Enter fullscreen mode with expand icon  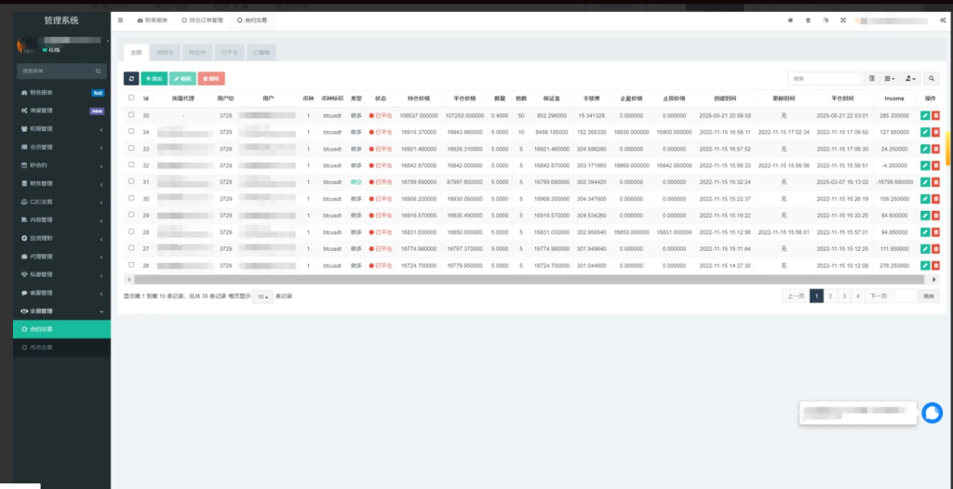[x=843, y=20]
